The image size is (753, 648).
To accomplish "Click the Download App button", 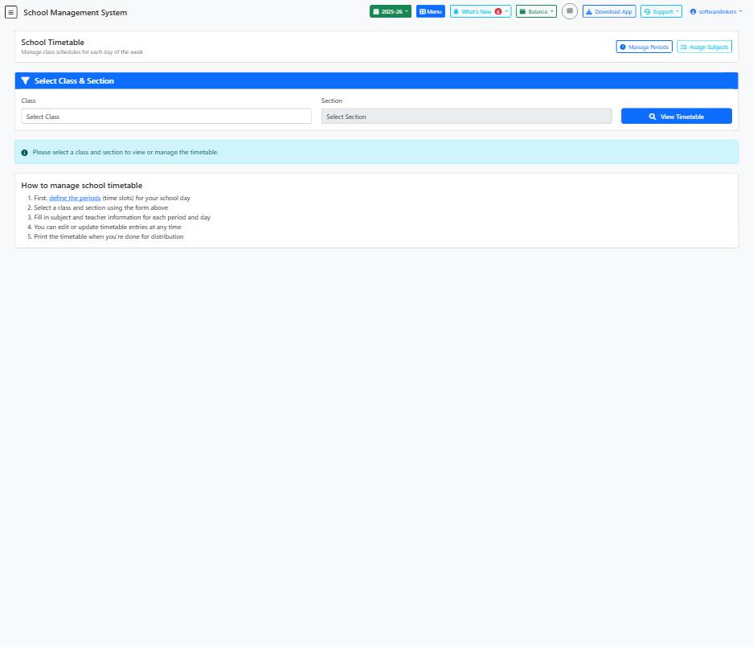I will point(608,12).
